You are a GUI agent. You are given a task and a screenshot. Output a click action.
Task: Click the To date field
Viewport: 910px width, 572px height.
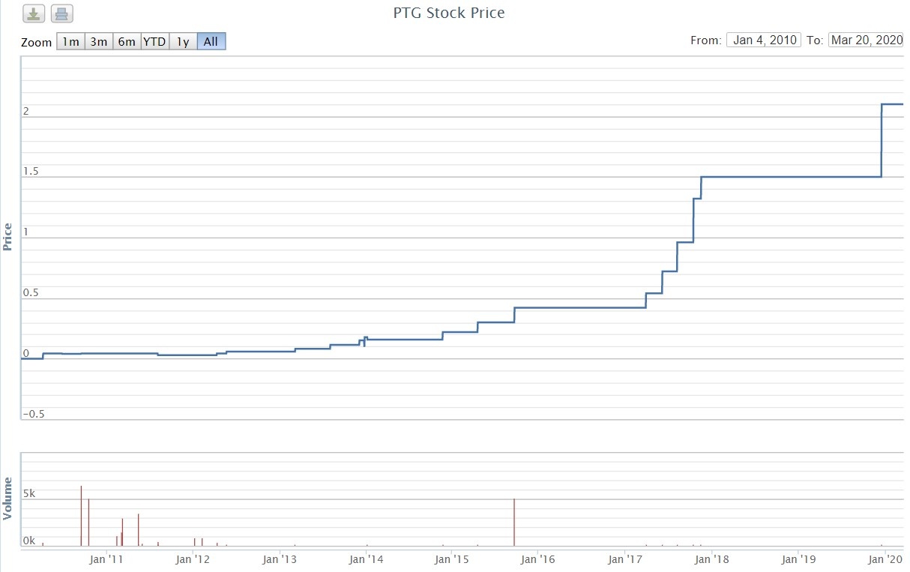pyautogui.click(x=866, y=40)
